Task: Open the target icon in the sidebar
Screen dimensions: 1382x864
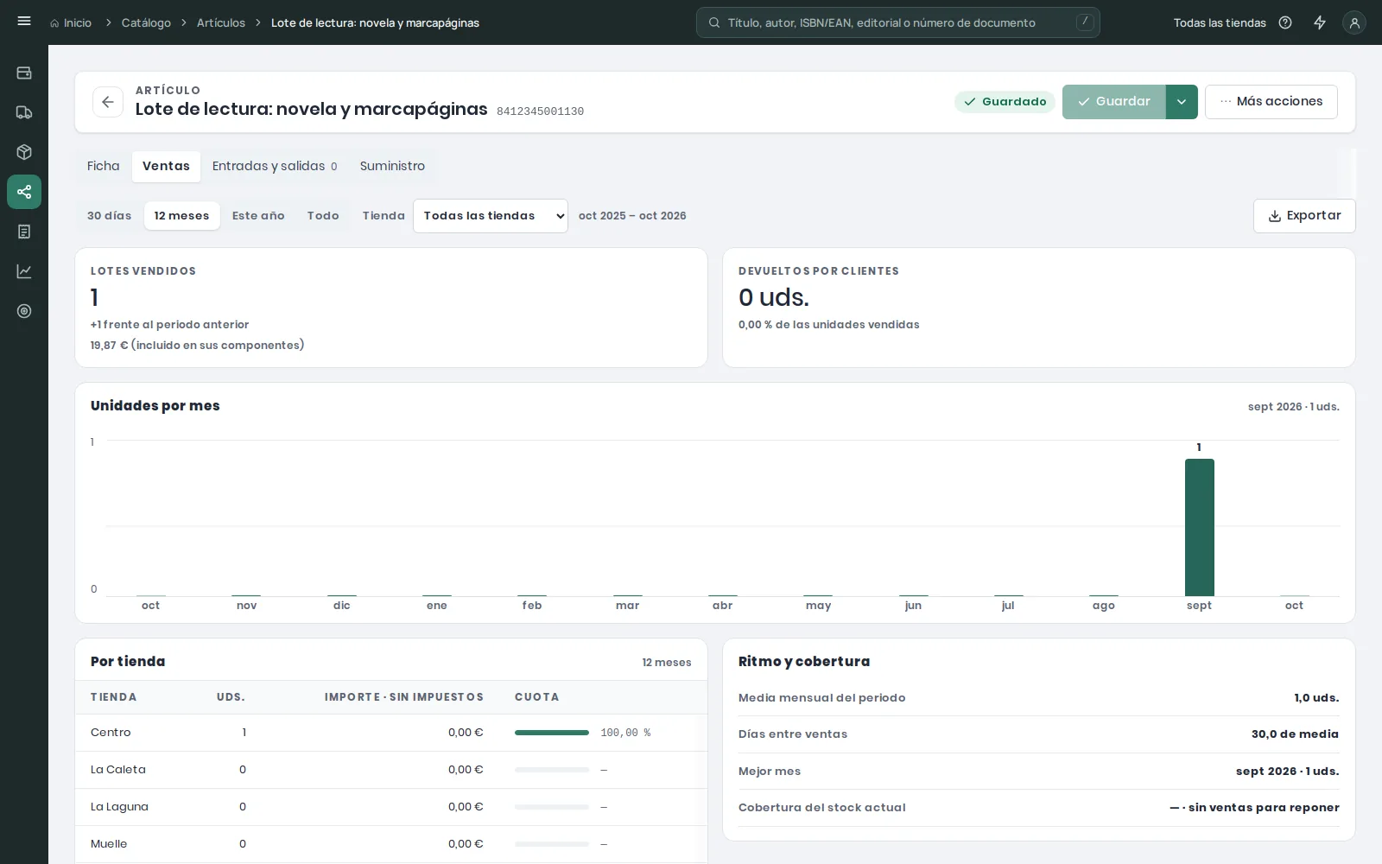Action: (x=24, y=311)
